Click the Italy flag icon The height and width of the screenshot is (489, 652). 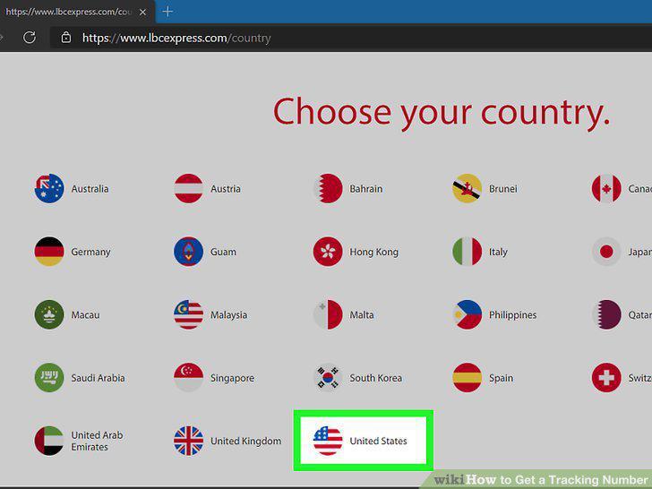click(467, 252)
